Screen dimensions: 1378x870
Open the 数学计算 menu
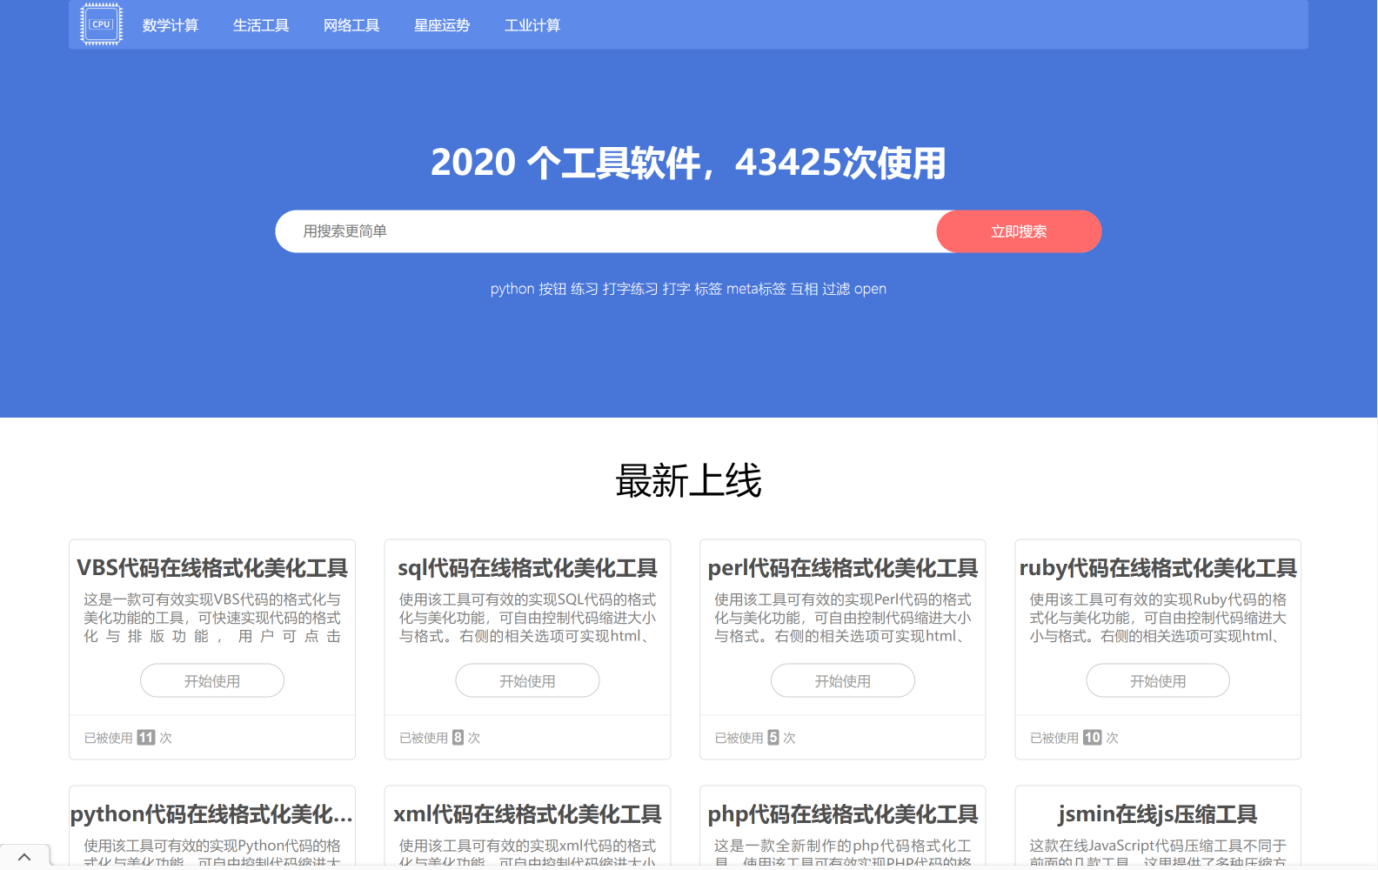pos(171,25)
